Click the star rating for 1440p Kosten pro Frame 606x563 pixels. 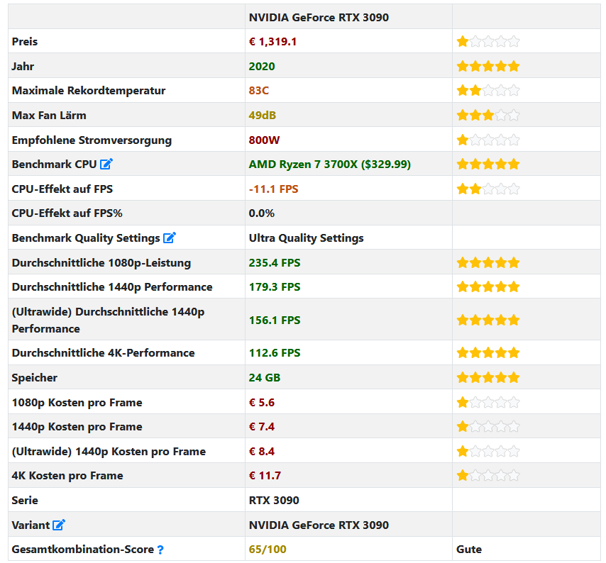click(488, 427)
